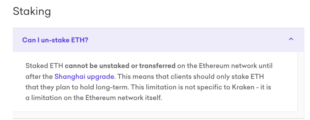Click the word 'Kraken' in the answer
This screenshot has width=310, height=120.
[243, 87]
